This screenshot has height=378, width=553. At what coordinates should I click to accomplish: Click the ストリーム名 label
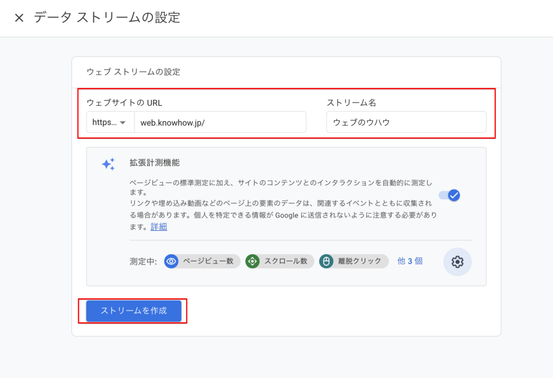click(x=351, y=103)
